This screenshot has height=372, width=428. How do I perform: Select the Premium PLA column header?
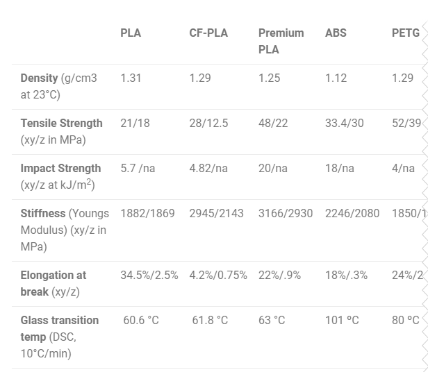[281, 41]
